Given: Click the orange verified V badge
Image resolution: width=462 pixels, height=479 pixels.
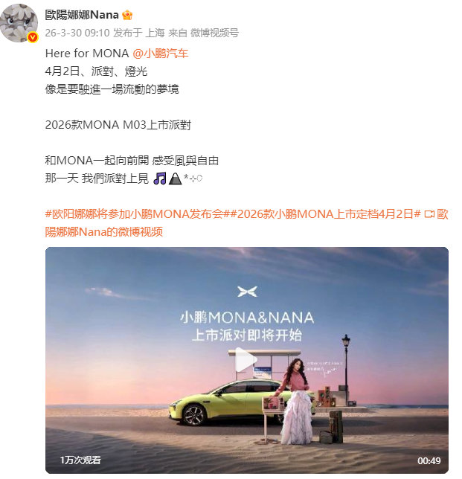Looking at the screenshot, I should [33, 38].
